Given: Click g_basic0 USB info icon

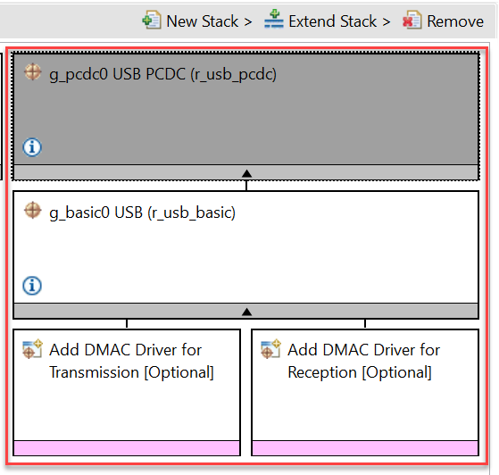Looking at the screenshot, I should click(32, 286).
